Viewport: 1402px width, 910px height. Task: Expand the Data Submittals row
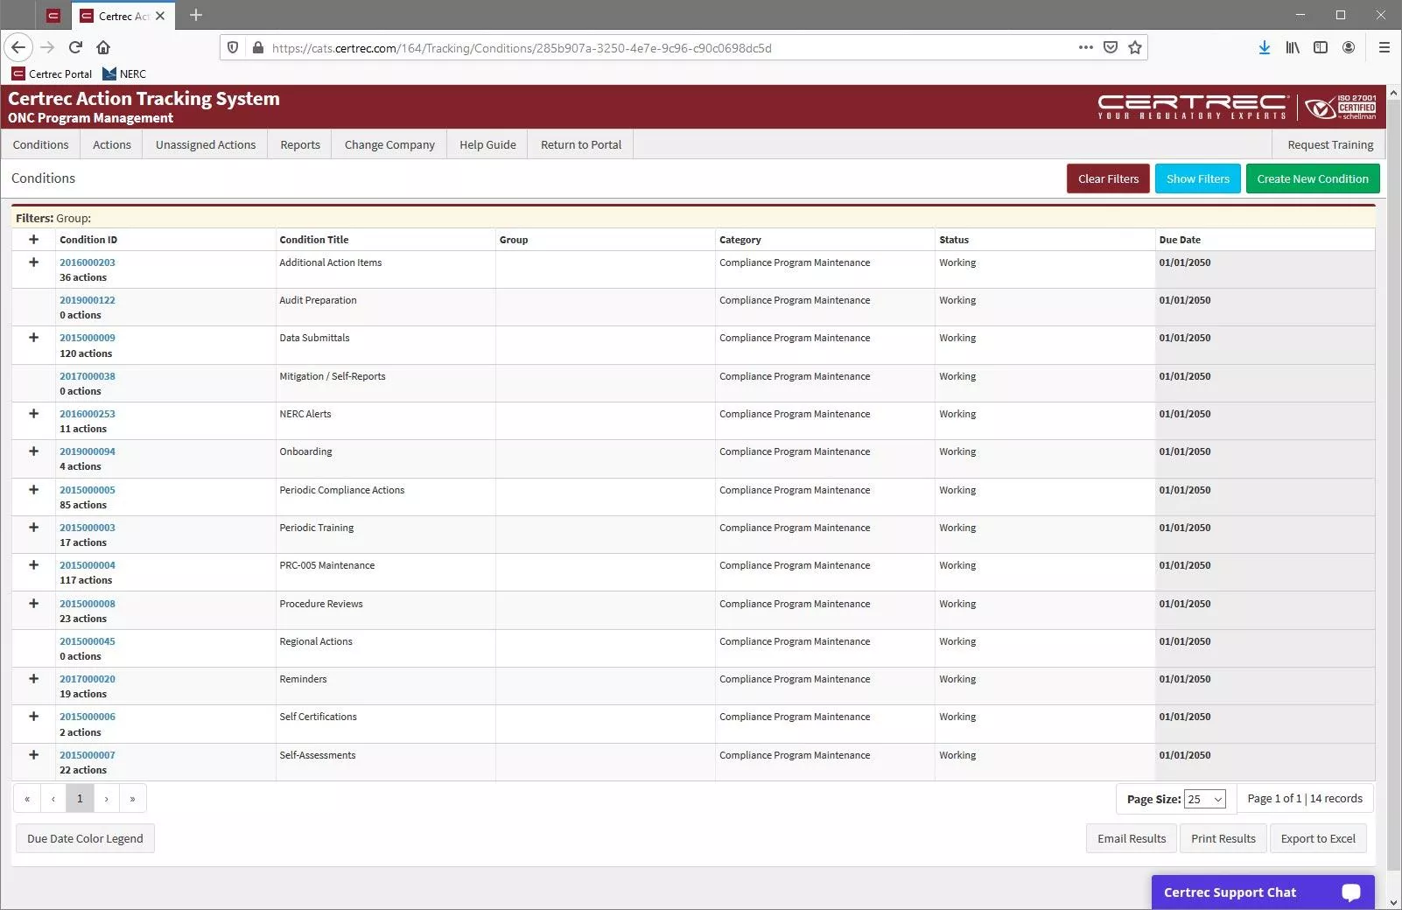pyautogui.click(x=34, y=337)
